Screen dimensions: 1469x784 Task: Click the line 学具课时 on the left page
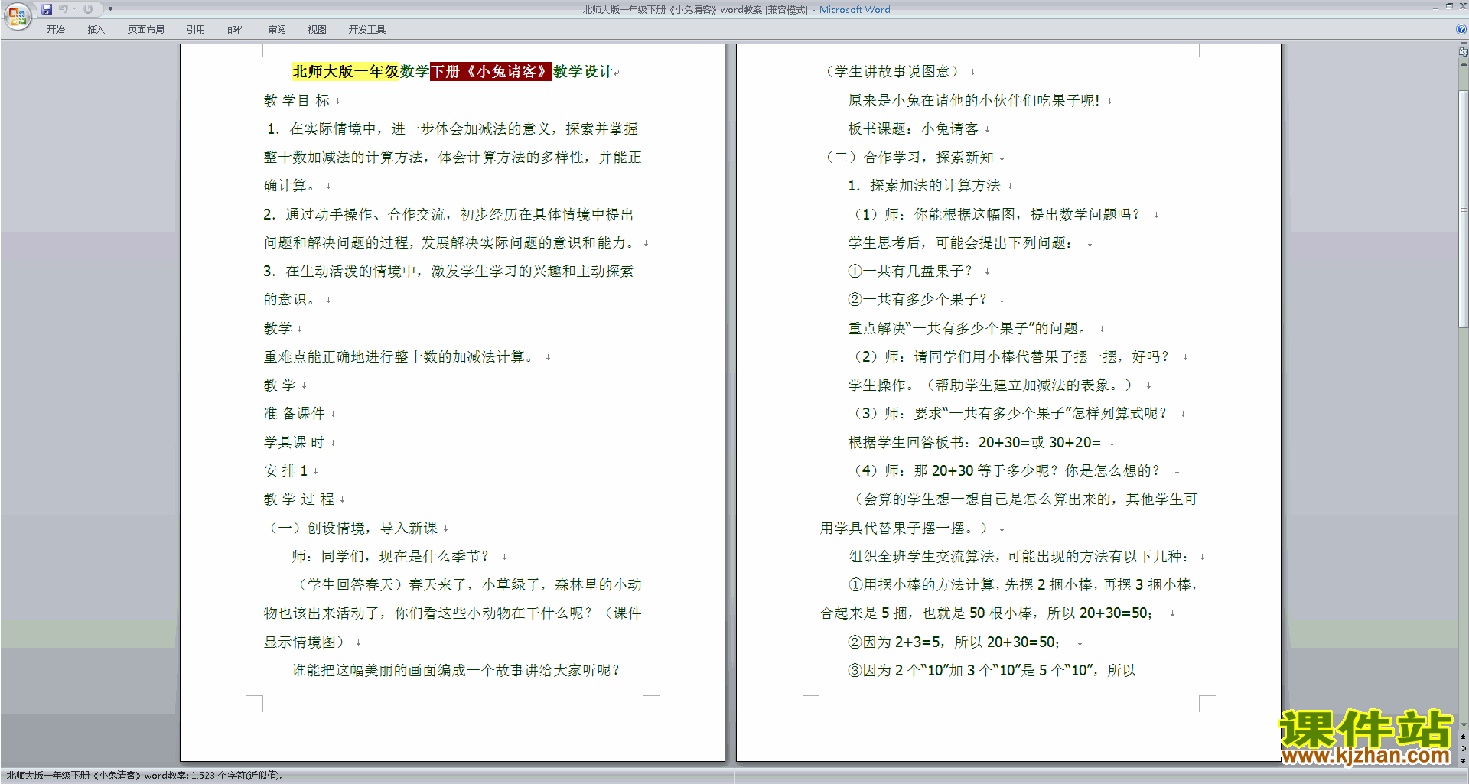(x=295, y=442)
